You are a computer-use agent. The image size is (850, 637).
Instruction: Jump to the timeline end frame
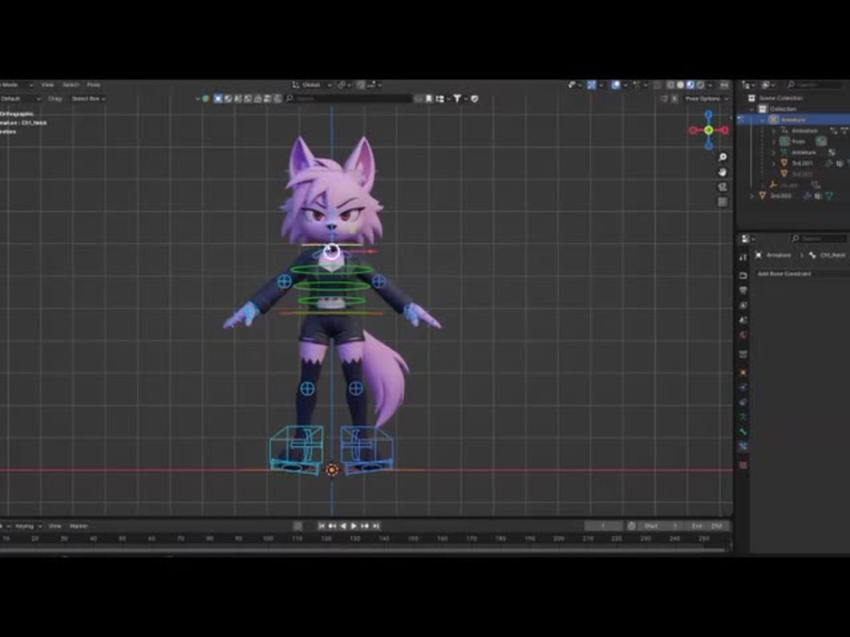(376, 526)
